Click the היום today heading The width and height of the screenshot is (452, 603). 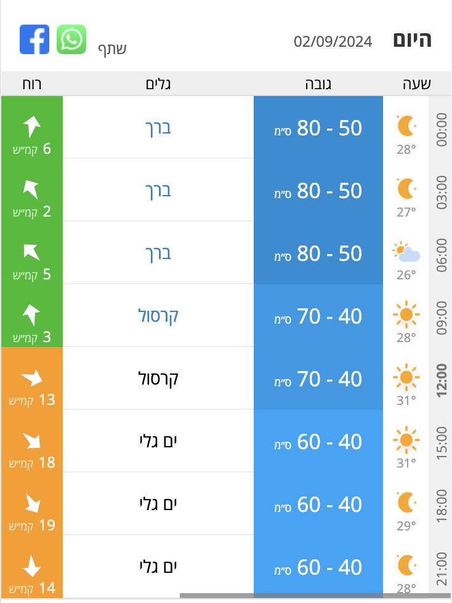pyautogui.click(x=412, y=40)
